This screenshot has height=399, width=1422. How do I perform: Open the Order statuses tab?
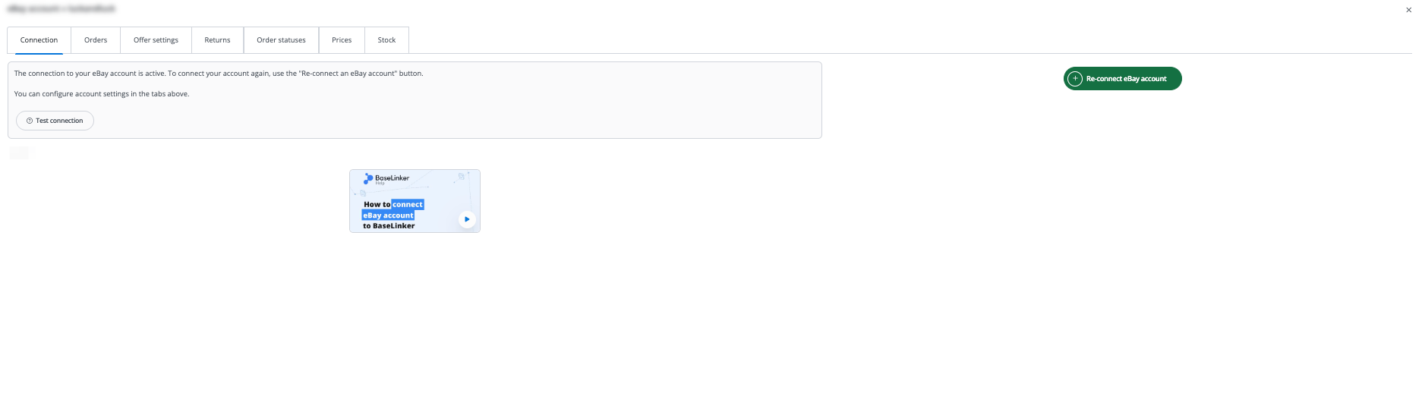tap(281, 40)
